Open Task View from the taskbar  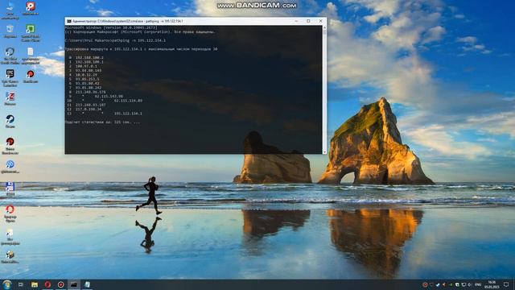21,284
